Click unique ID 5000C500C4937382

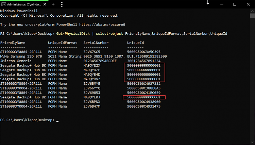coord(144,84)
